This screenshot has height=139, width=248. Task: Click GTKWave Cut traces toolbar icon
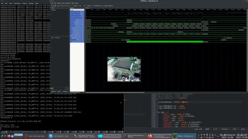pos(52,6)
